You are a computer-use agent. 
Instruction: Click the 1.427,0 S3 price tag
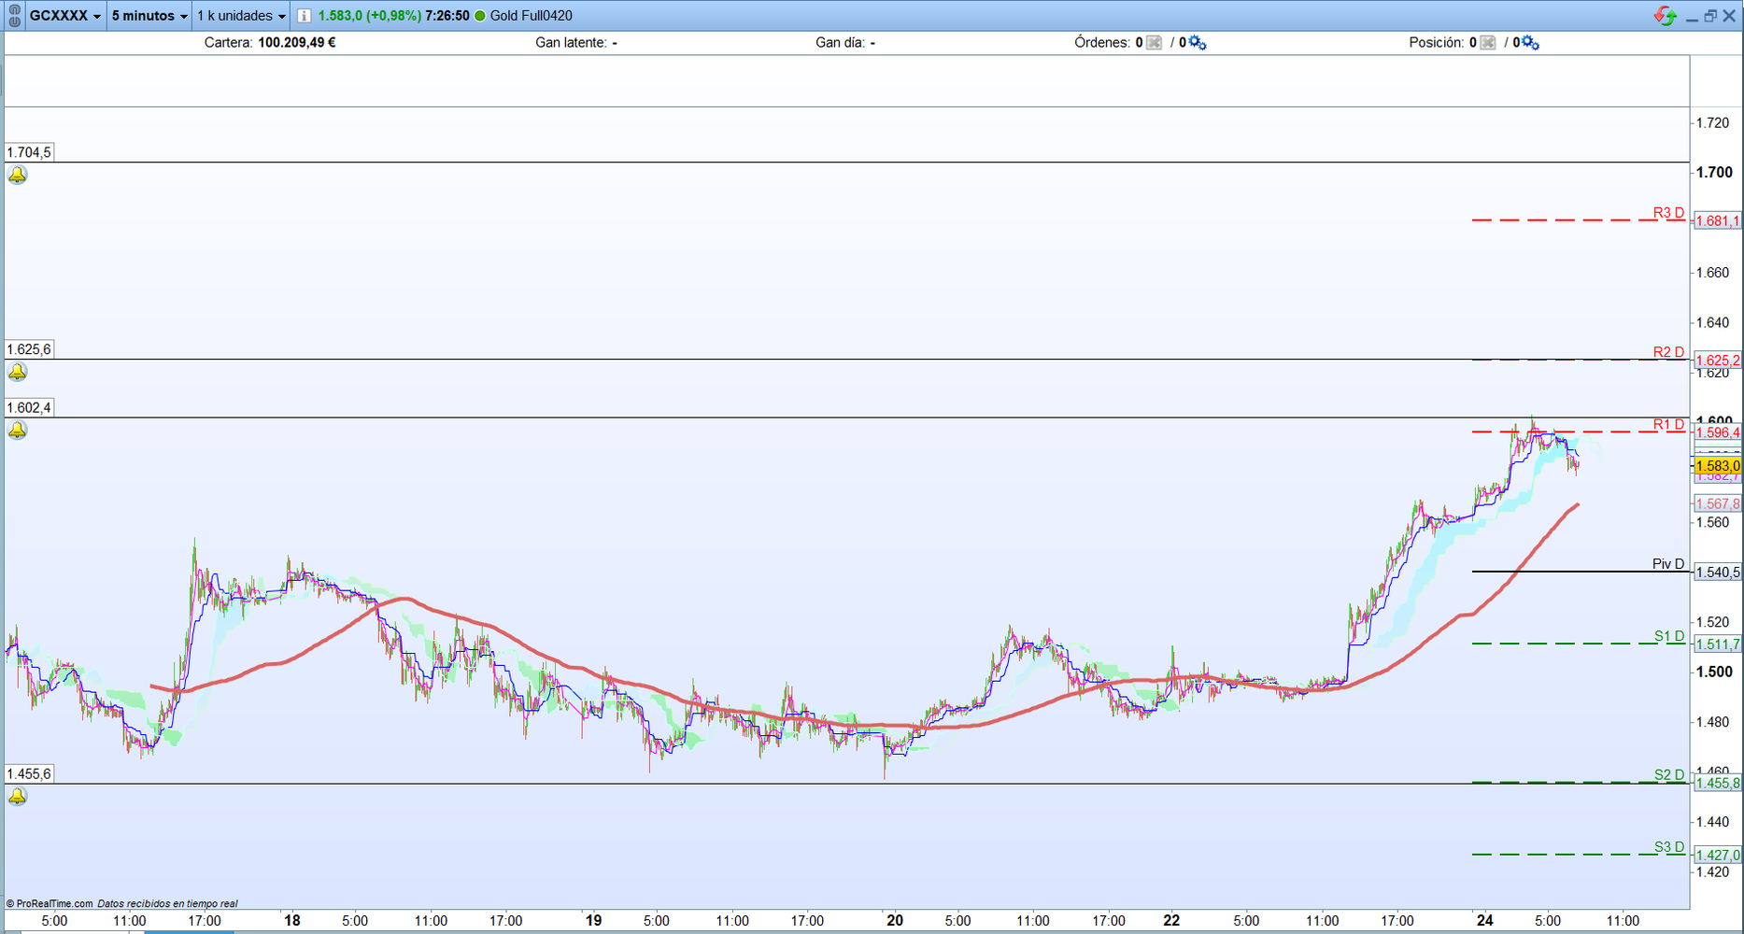pyautogui.click(x=1718, y=856)
